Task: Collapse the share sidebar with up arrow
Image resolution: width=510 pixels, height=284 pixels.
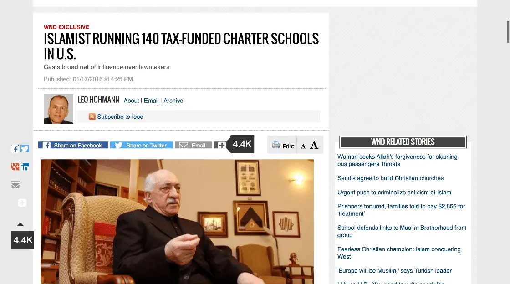Action: (x=20, y=224)
